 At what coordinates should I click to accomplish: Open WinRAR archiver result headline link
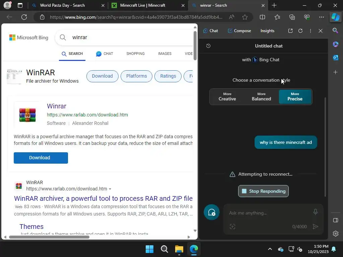click(103, 198)
